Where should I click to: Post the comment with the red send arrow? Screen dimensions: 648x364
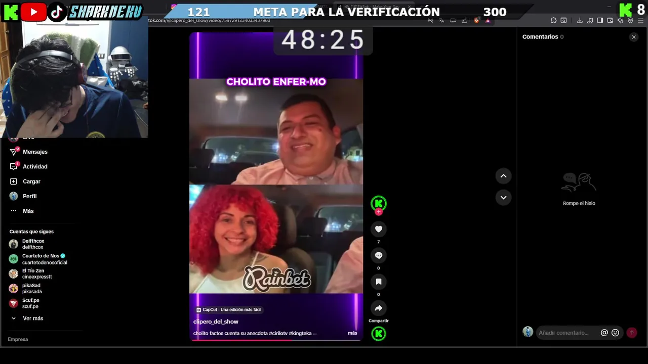coord(632,333)
